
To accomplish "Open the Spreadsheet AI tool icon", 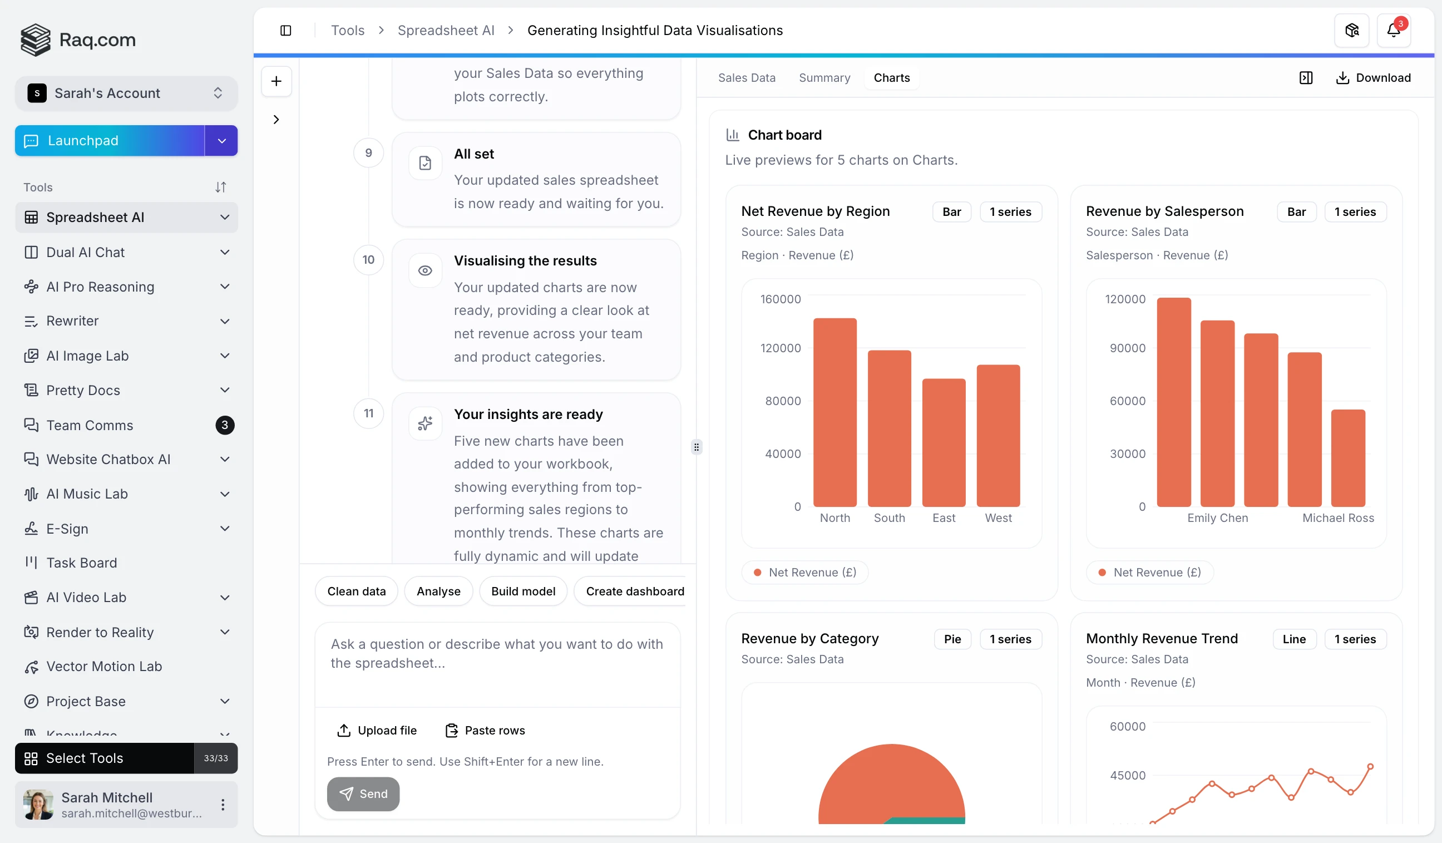I will 32,217.
